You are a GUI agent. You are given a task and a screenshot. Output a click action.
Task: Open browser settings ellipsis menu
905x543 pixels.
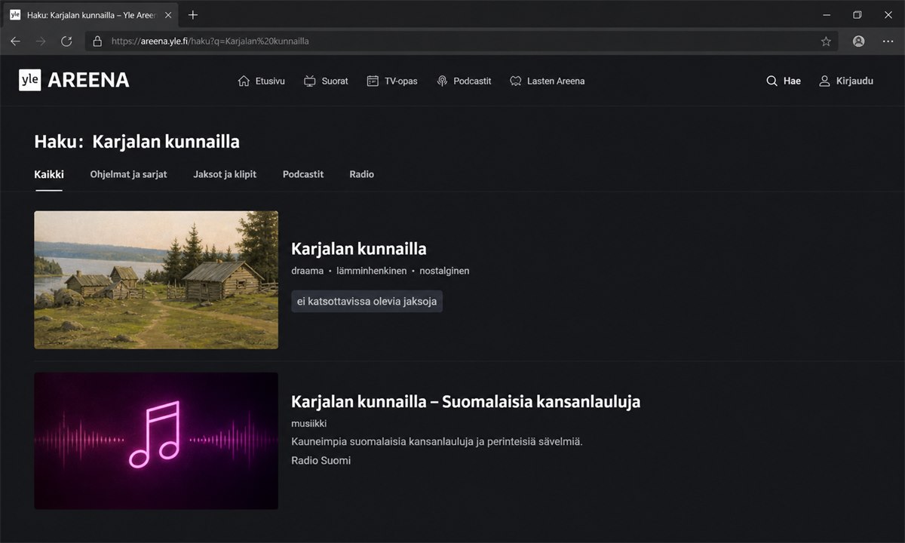(888, 41)
